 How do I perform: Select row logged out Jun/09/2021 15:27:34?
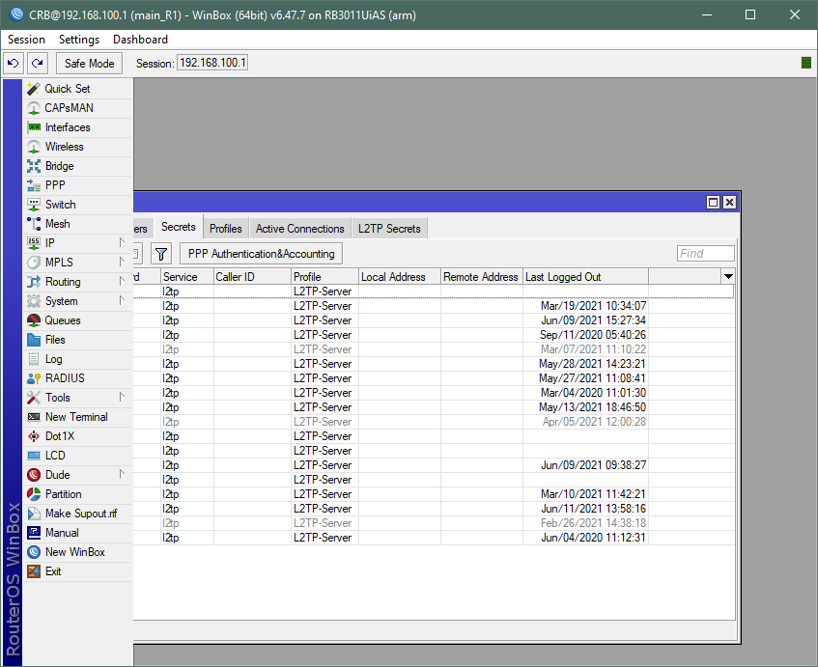pos(434,320)
